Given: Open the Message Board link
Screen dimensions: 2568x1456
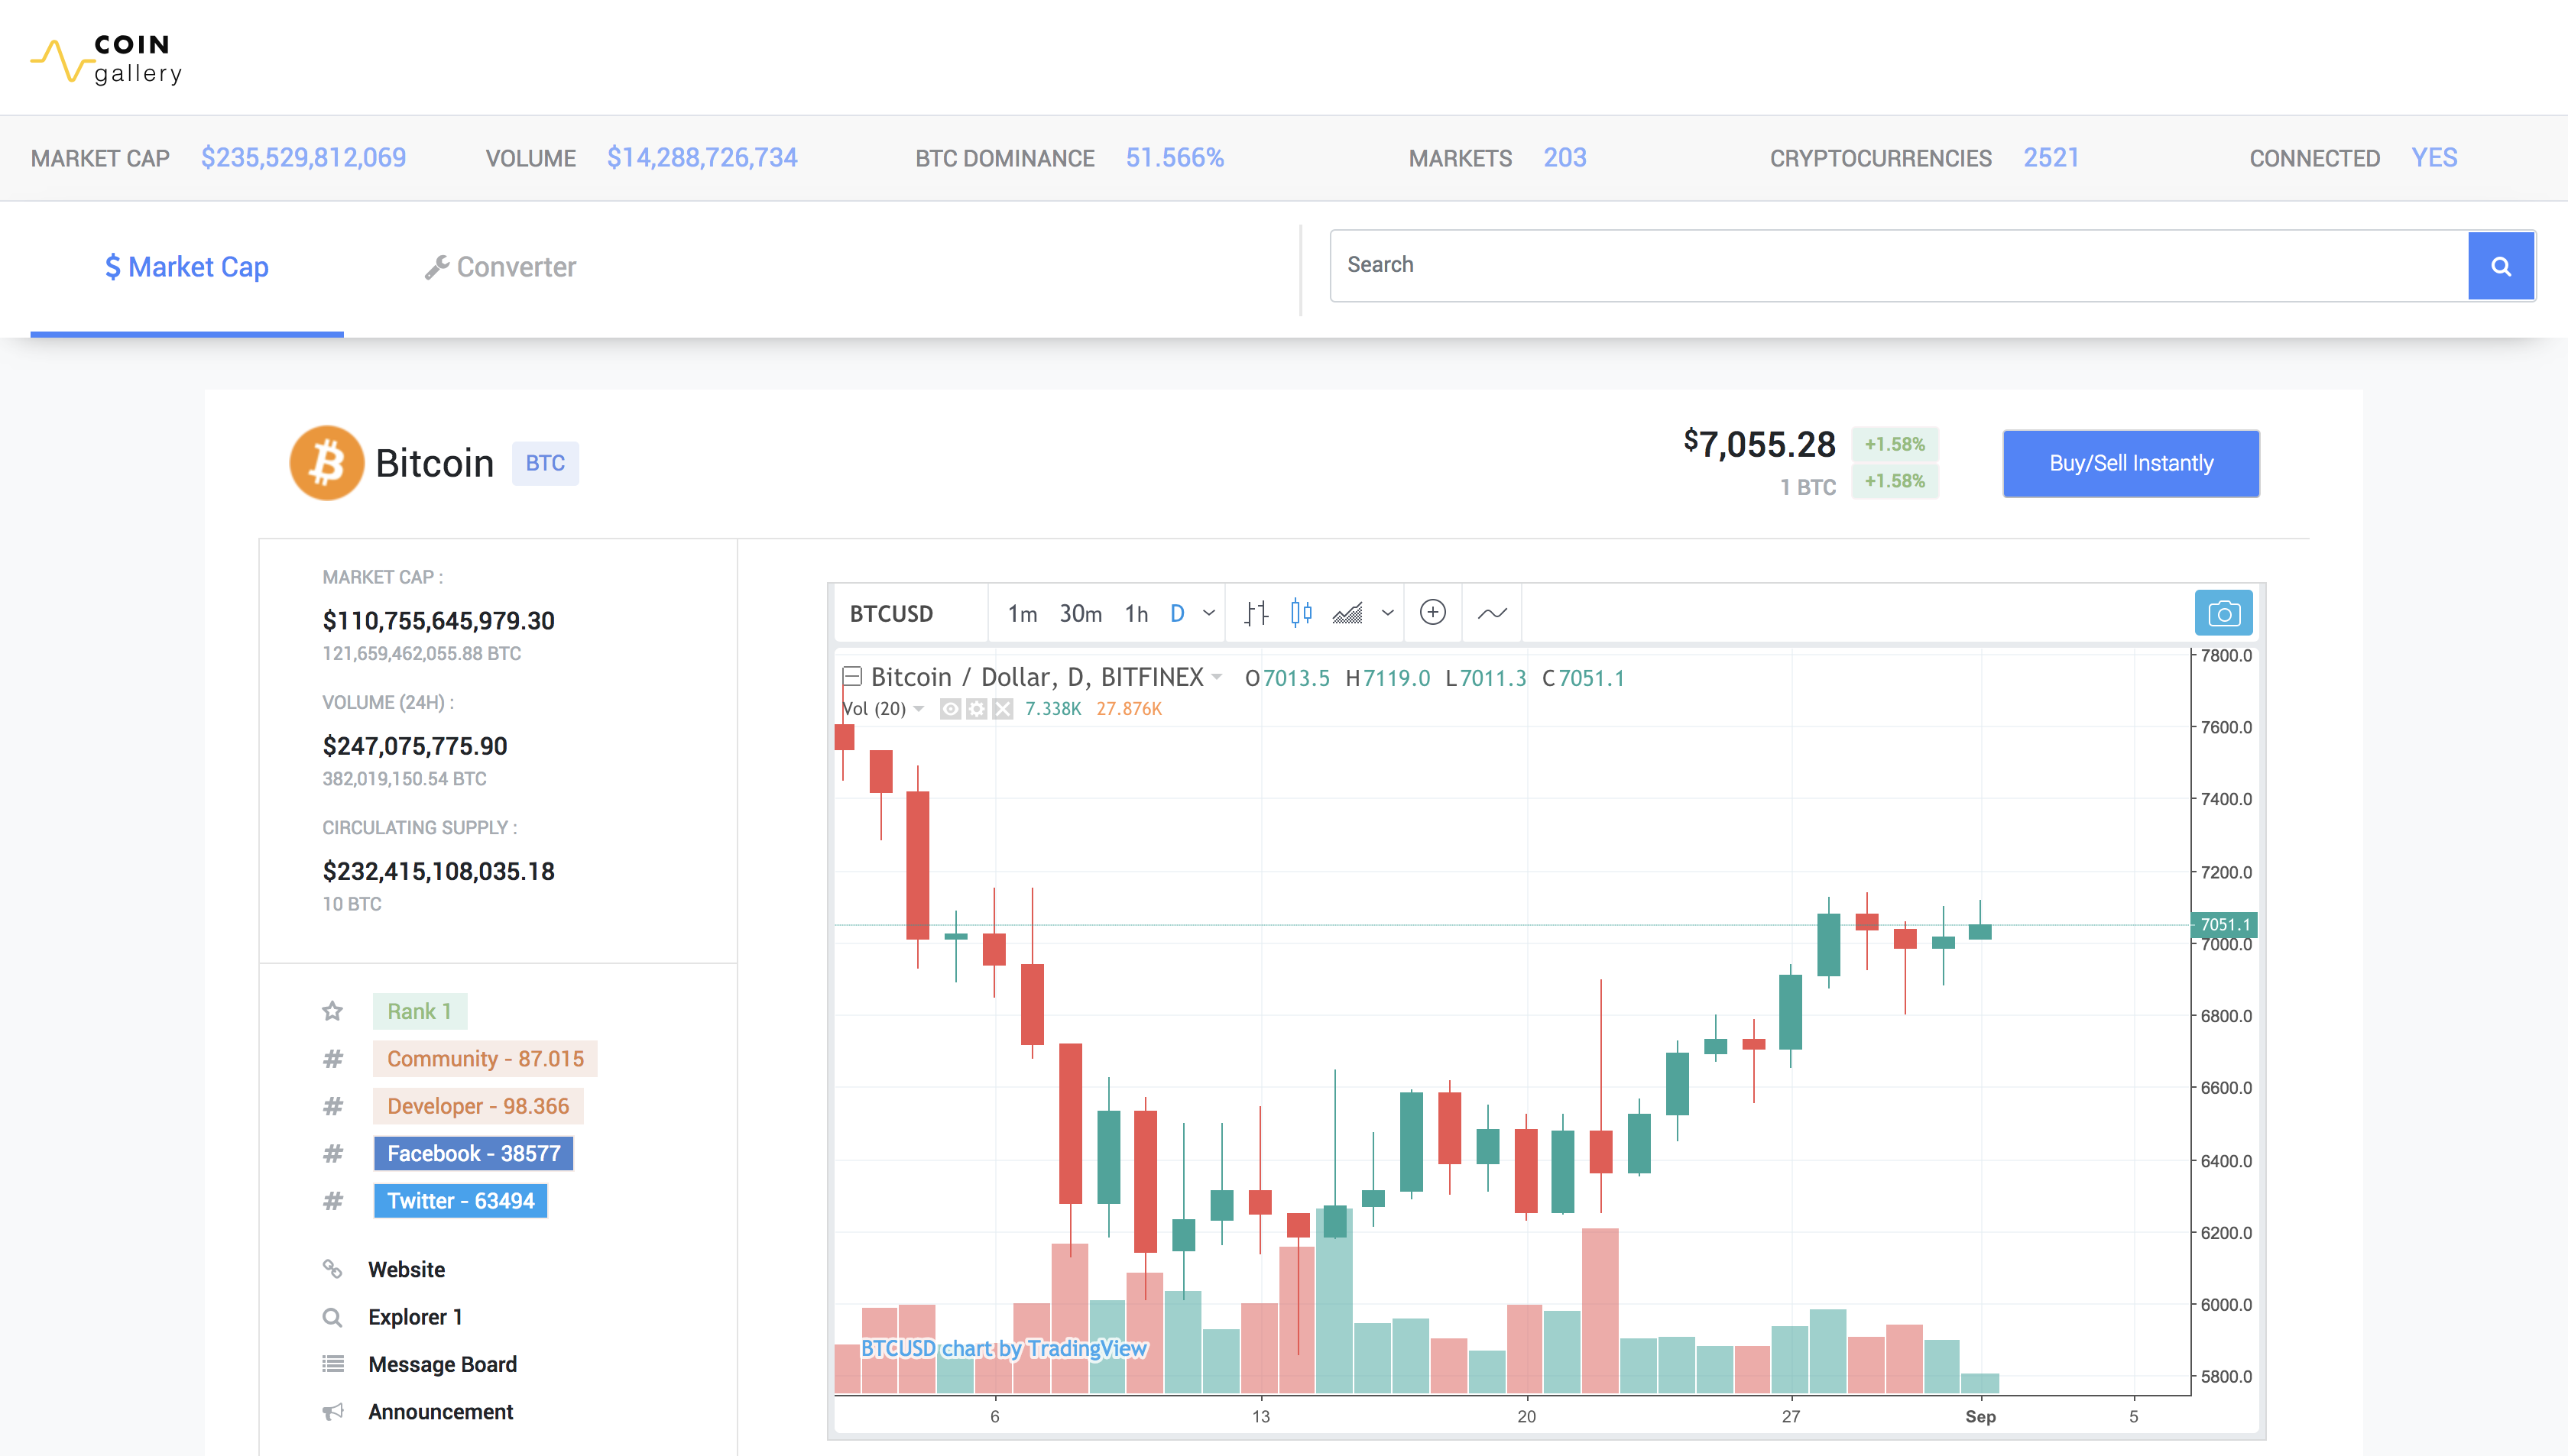Looking at the screenshot, I should (x=443, y=1364).
